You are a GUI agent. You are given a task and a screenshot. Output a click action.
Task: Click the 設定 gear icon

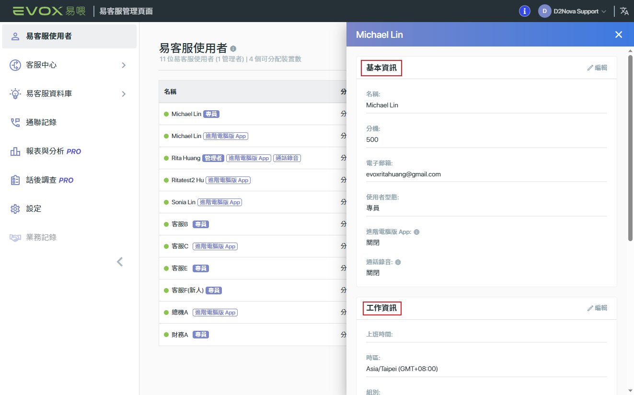(15, 209)
